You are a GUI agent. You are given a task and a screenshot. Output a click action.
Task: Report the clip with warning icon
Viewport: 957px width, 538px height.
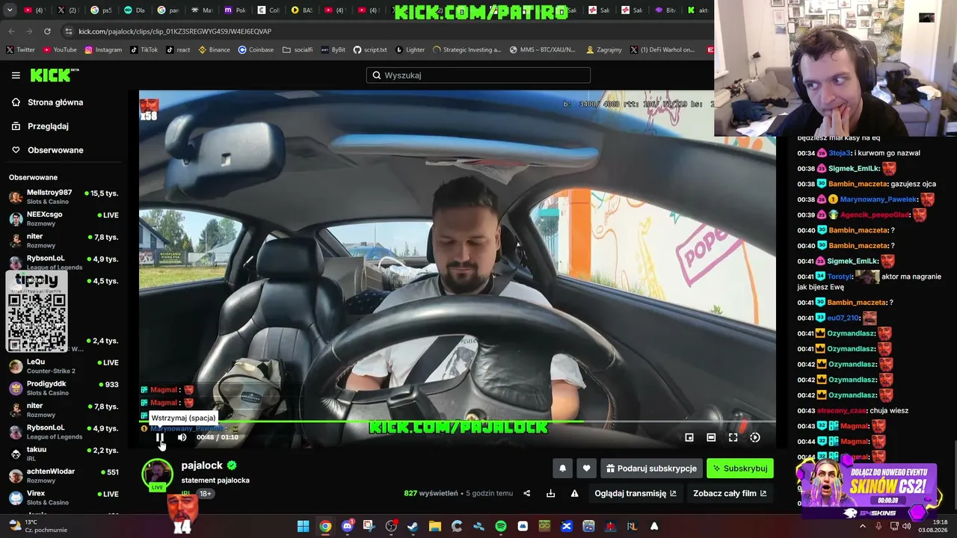pyautogui.click(x=575, y=493)
